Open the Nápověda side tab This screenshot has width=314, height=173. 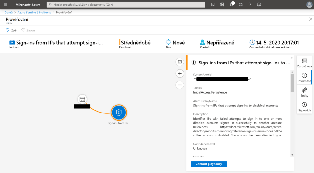304,107
